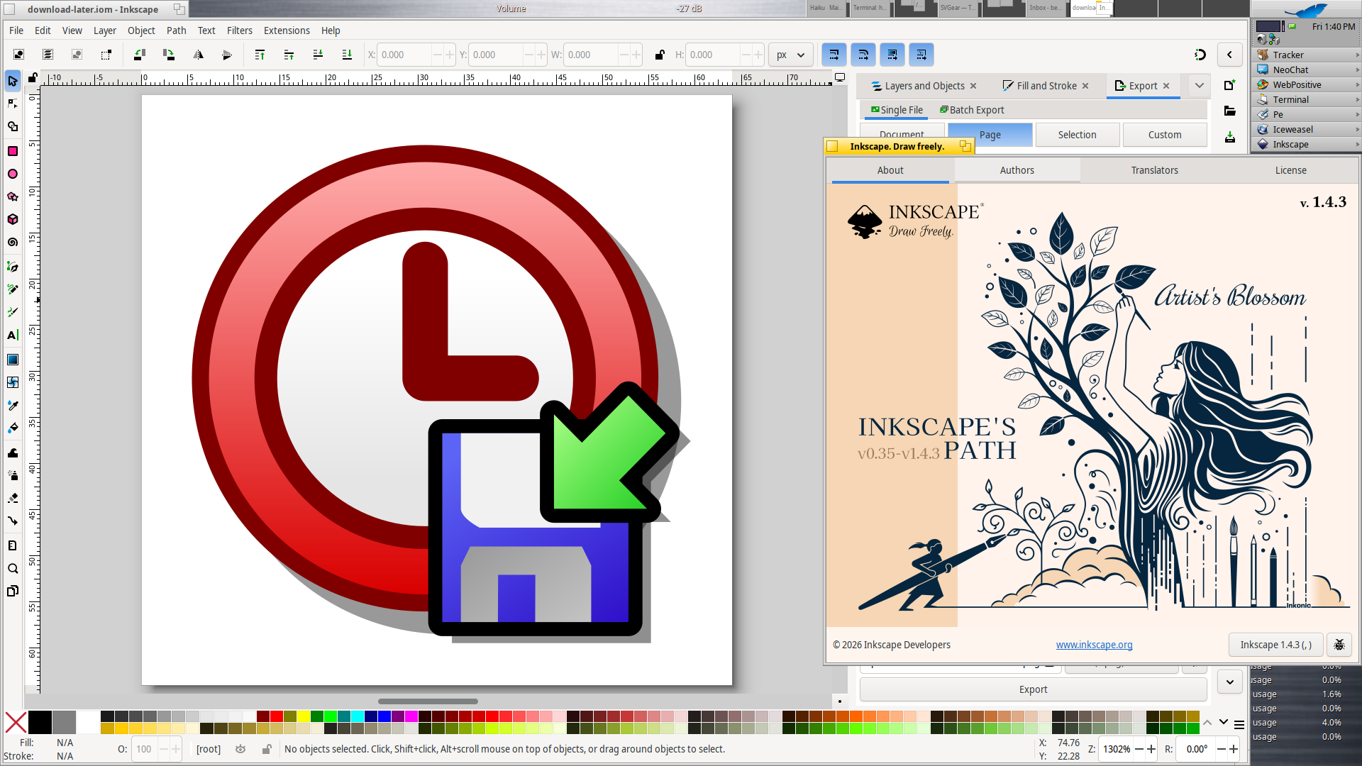Screen dimensions: 1362x766
Task: Click the Select All objects icon
Action: 19,55
